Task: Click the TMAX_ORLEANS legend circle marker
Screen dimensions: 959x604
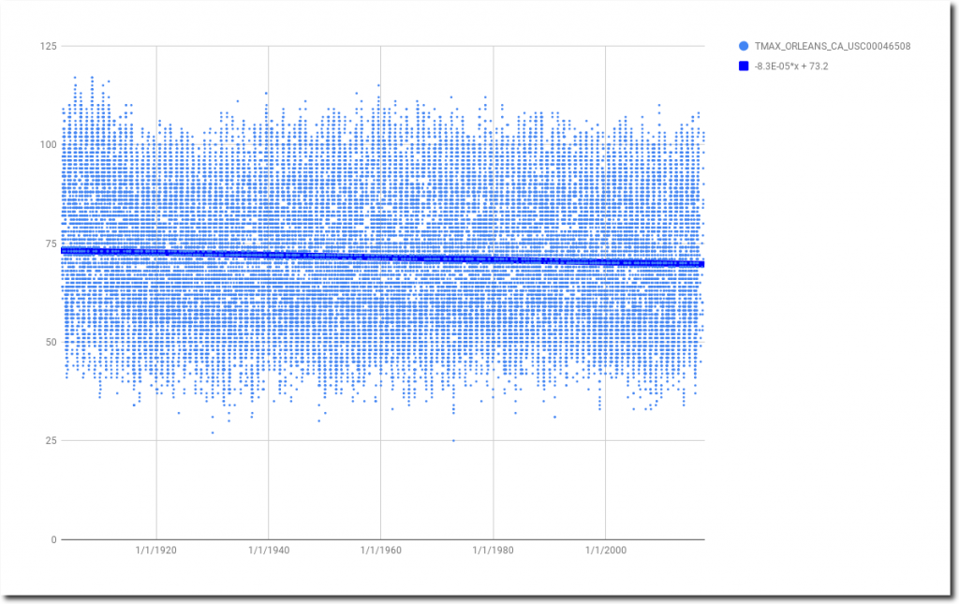Action: 744,46
